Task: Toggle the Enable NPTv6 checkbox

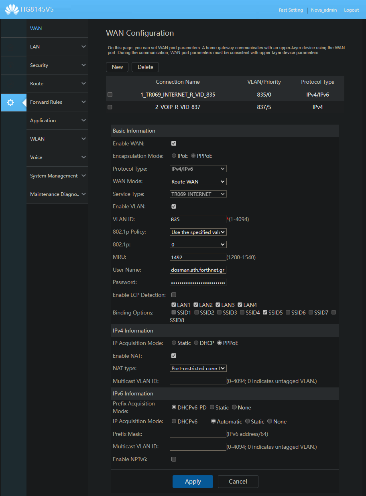Action: point(174,459)
